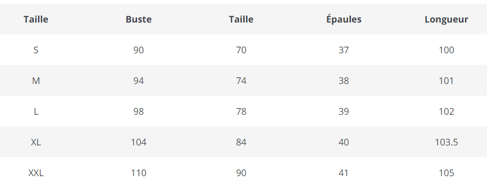The width and height of the screenshot is (487, 193).
Task: Click the Épaules value 37
Action: tap(344, 50)
